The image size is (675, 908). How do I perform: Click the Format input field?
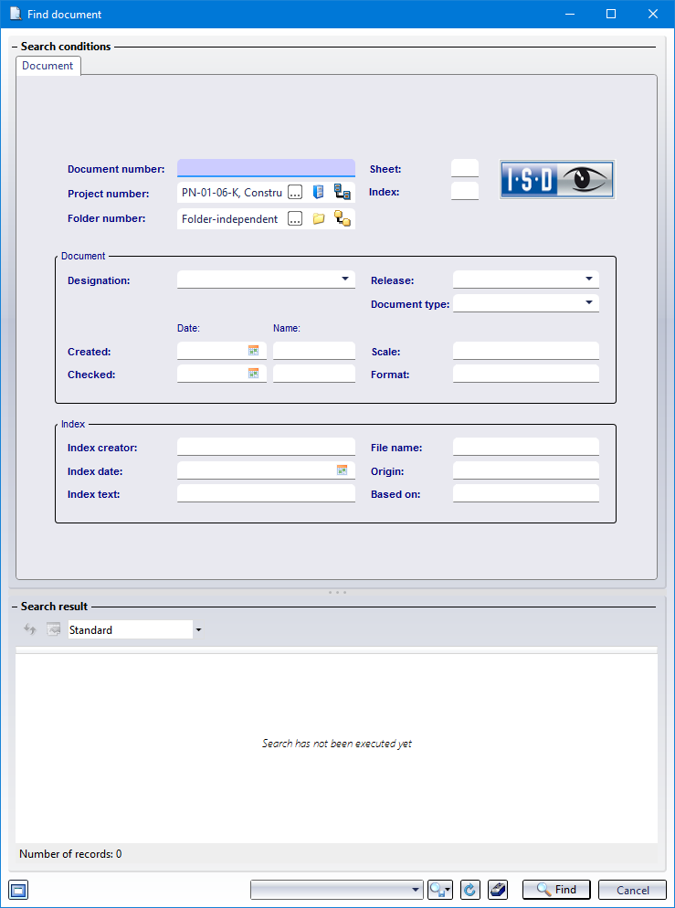point(525,374)
